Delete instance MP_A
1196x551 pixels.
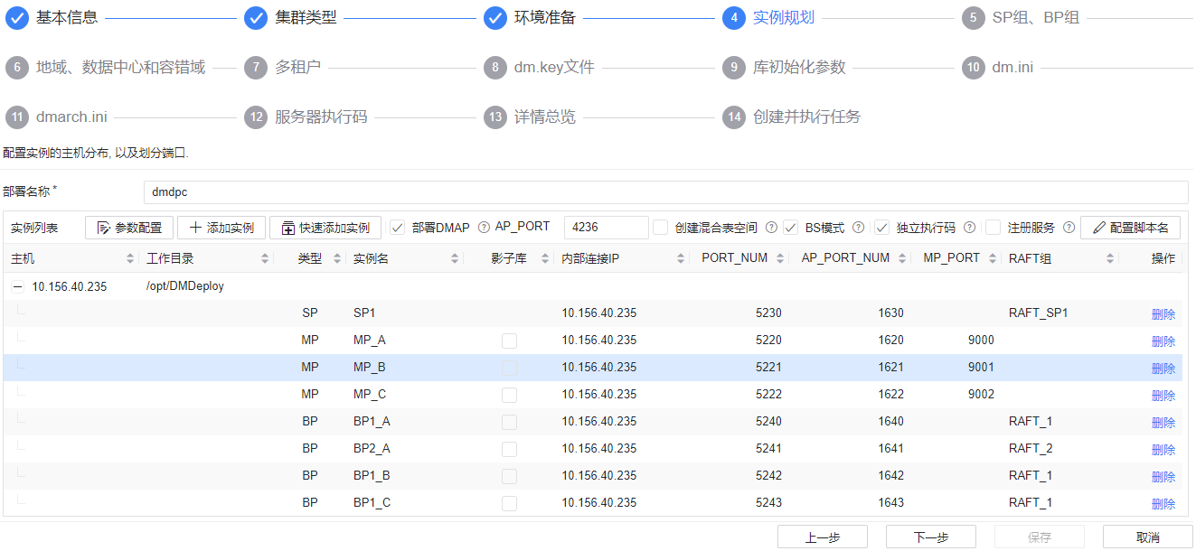tap(1163, 341)
